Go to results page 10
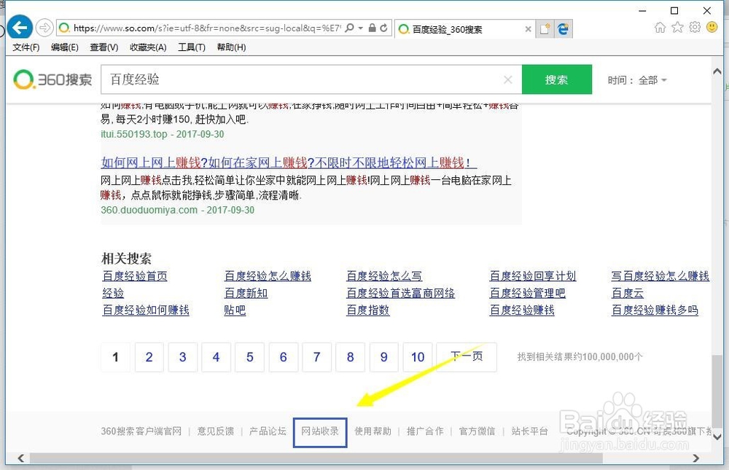Viewport: 729px width, 470px height. tap(418, 357)
